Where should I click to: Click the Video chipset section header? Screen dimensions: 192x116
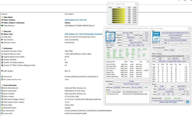point(8,17)
